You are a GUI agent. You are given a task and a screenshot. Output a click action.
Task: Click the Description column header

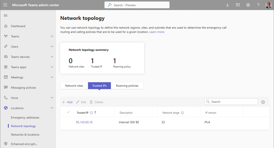(126, 113)
